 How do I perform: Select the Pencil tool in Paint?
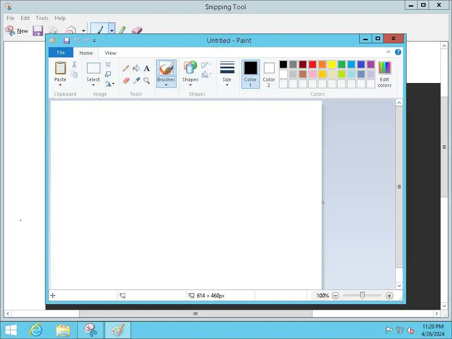pos(126,68)
